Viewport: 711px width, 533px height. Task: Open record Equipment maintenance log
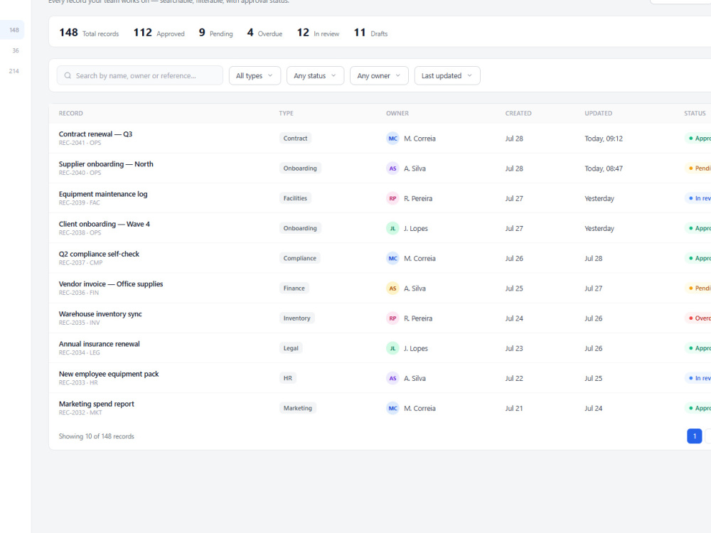(x=103, y=194)
